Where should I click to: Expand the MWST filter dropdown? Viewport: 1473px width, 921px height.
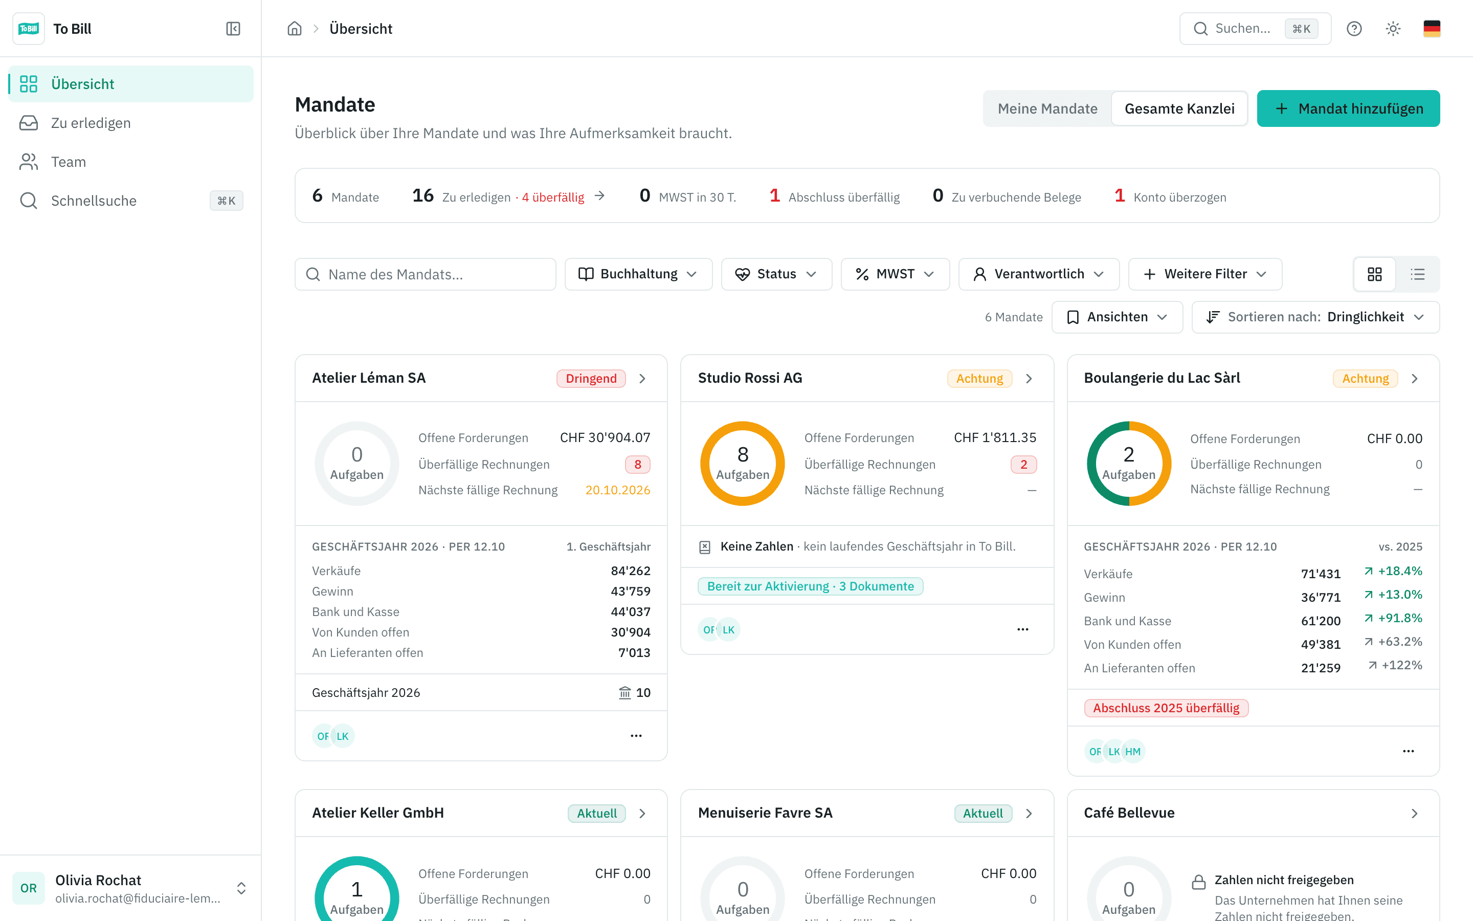point(895,274)
